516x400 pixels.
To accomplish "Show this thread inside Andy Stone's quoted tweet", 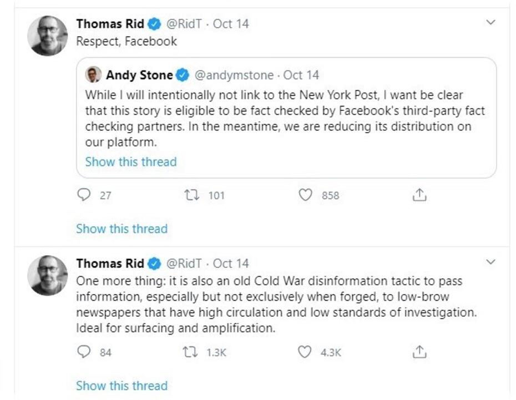I will 131,162.
